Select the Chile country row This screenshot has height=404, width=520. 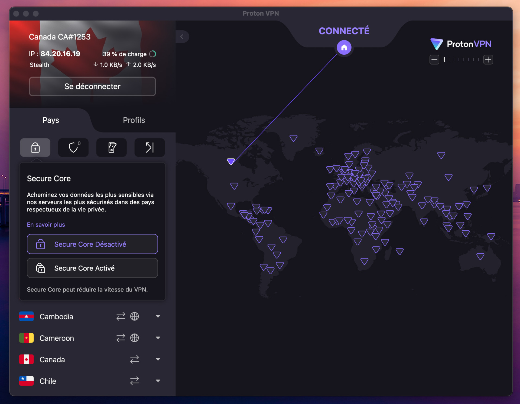(92, 381)
